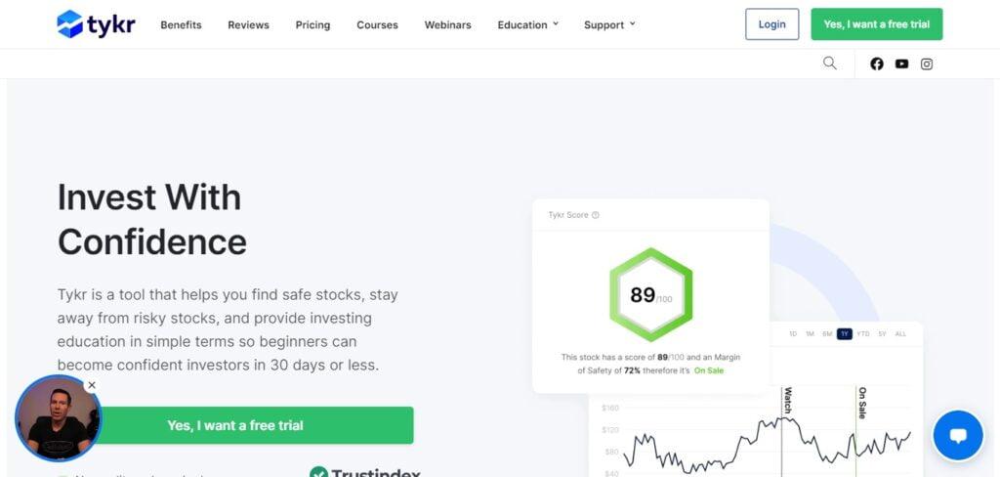Screen dimensions: 1000x477
Task: Open the Pricing page
Action: (x=312, y=24)
